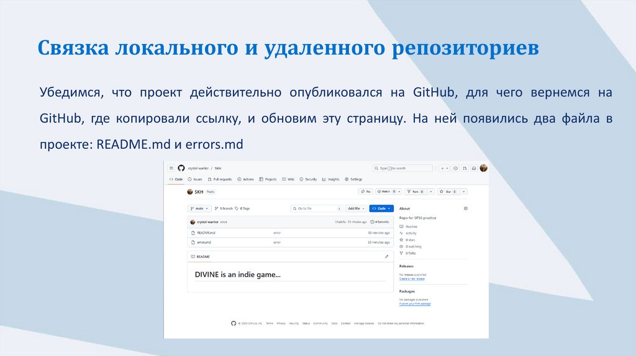Open the footer Contact link
636x356 pixels.
click(x=345, y=323)
